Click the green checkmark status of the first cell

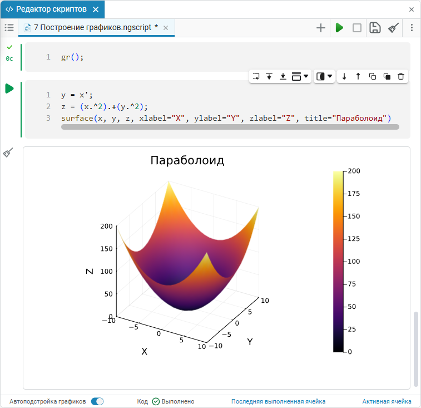click(9, 47)
